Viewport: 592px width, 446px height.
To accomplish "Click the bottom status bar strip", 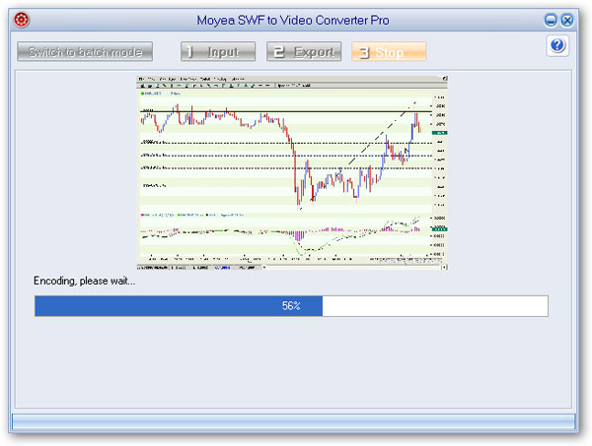I will pos(294,422).
